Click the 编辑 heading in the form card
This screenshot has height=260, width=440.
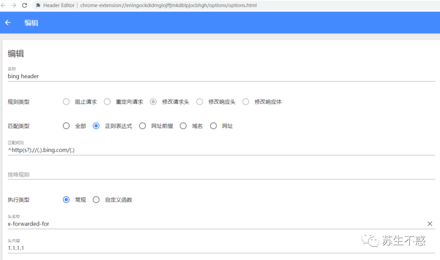[x=16, y=54]
